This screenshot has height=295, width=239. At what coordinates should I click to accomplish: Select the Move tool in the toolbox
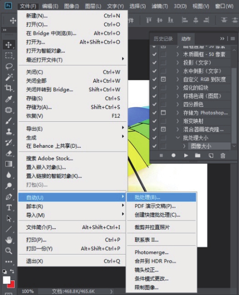pyautogui.click(x=8, y=45)
